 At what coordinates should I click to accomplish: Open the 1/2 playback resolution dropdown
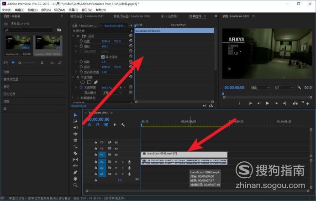[284, 88]
